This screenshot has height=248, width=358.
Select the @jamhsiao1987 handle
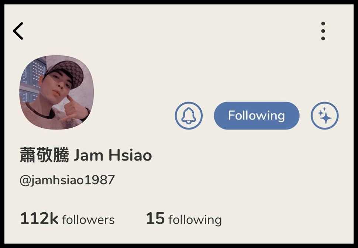pos(67,180)
